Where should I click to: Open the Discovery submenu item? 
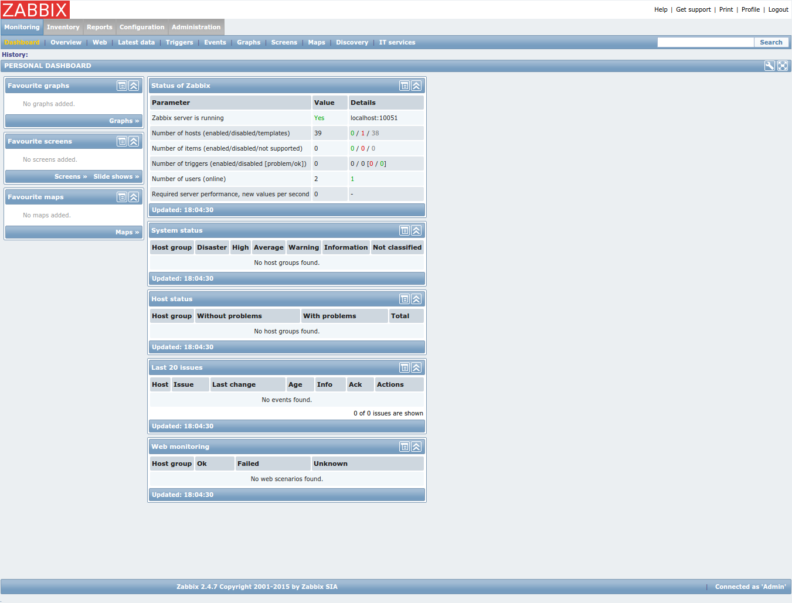tap(352, 42)
